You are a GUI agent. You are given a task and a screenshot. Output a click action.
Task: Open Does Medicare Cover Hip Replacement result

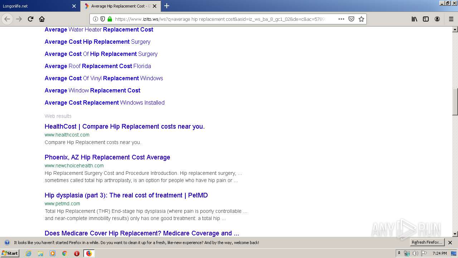tap(142, 233)
